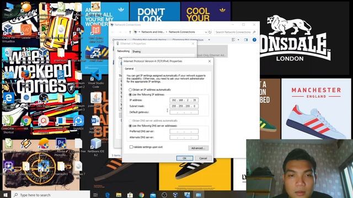Viewport: 353px width, 198px height.
Task: Open Task View on taskbar
Action: (95, 195)
